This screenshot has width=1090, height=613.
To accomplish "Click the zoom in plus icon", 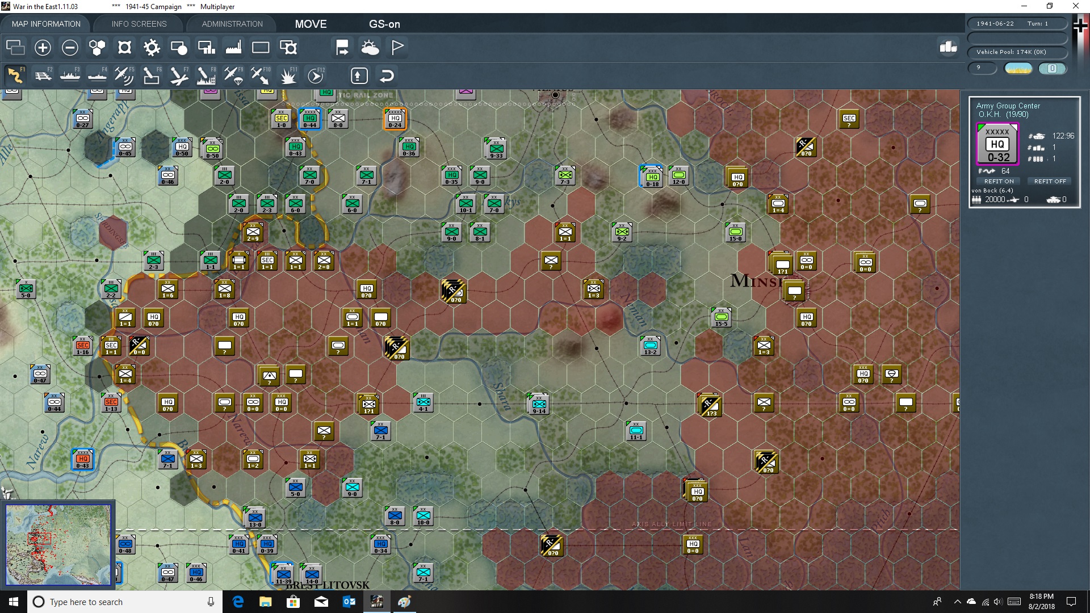I will [43, 48].
